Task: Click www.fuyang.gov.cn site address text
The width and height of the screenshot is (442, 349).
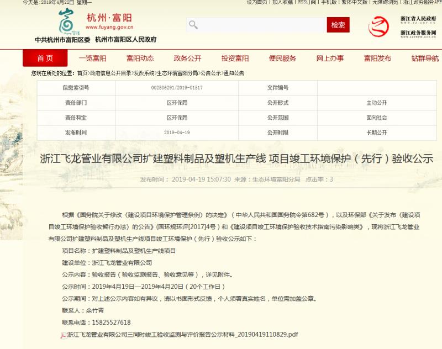Action: point(109,27)
